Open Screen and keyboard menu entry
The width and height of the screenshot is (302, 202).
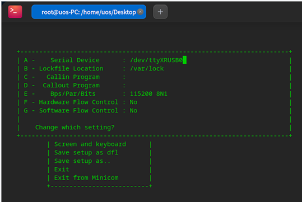pyautogui.click(x=90, y=144)
